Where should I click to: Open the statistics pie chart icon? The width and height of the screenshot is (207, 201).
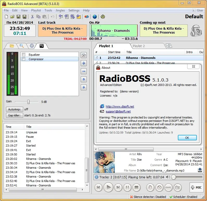pos(87,17)
